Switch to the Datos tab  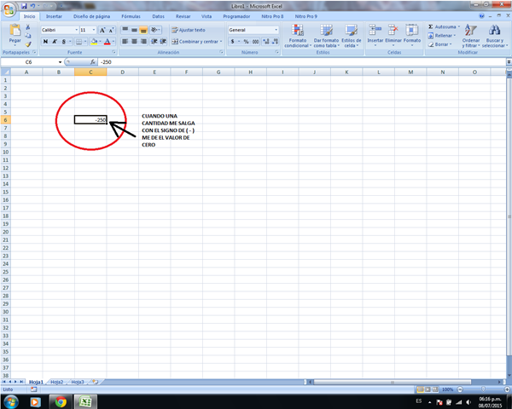tap(159, 16)
